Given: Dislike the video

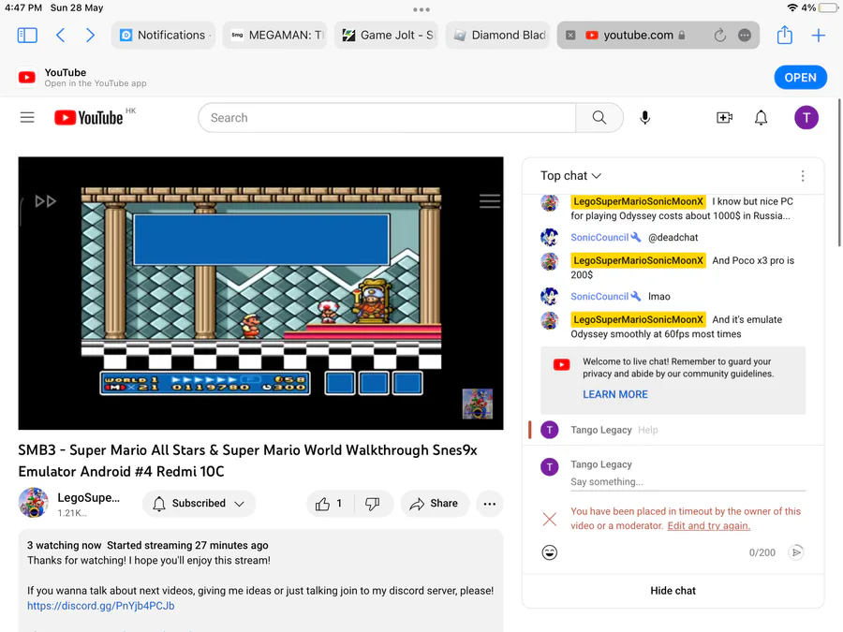Looking at the screenshot, I should [x=372, y=504].
